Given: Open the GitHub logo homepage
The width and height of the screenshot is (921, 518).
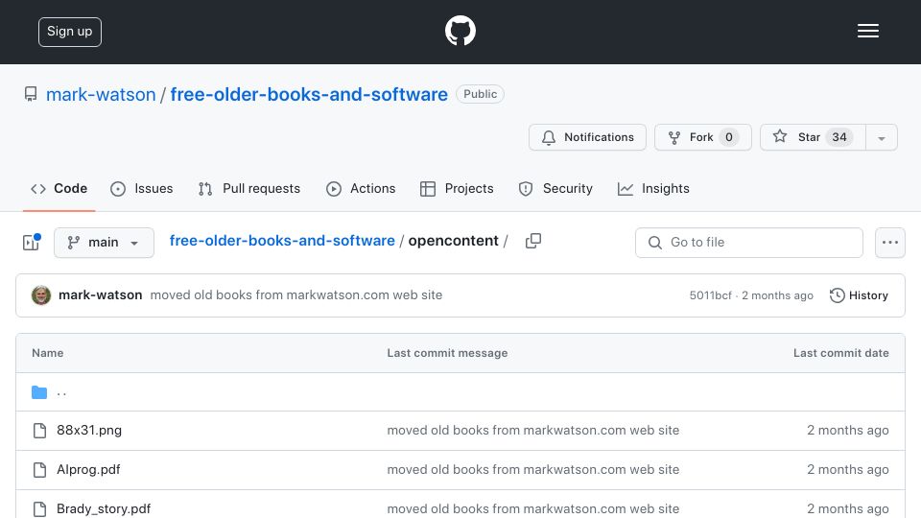Looking at the screenshot, I should tap(460, 31).
